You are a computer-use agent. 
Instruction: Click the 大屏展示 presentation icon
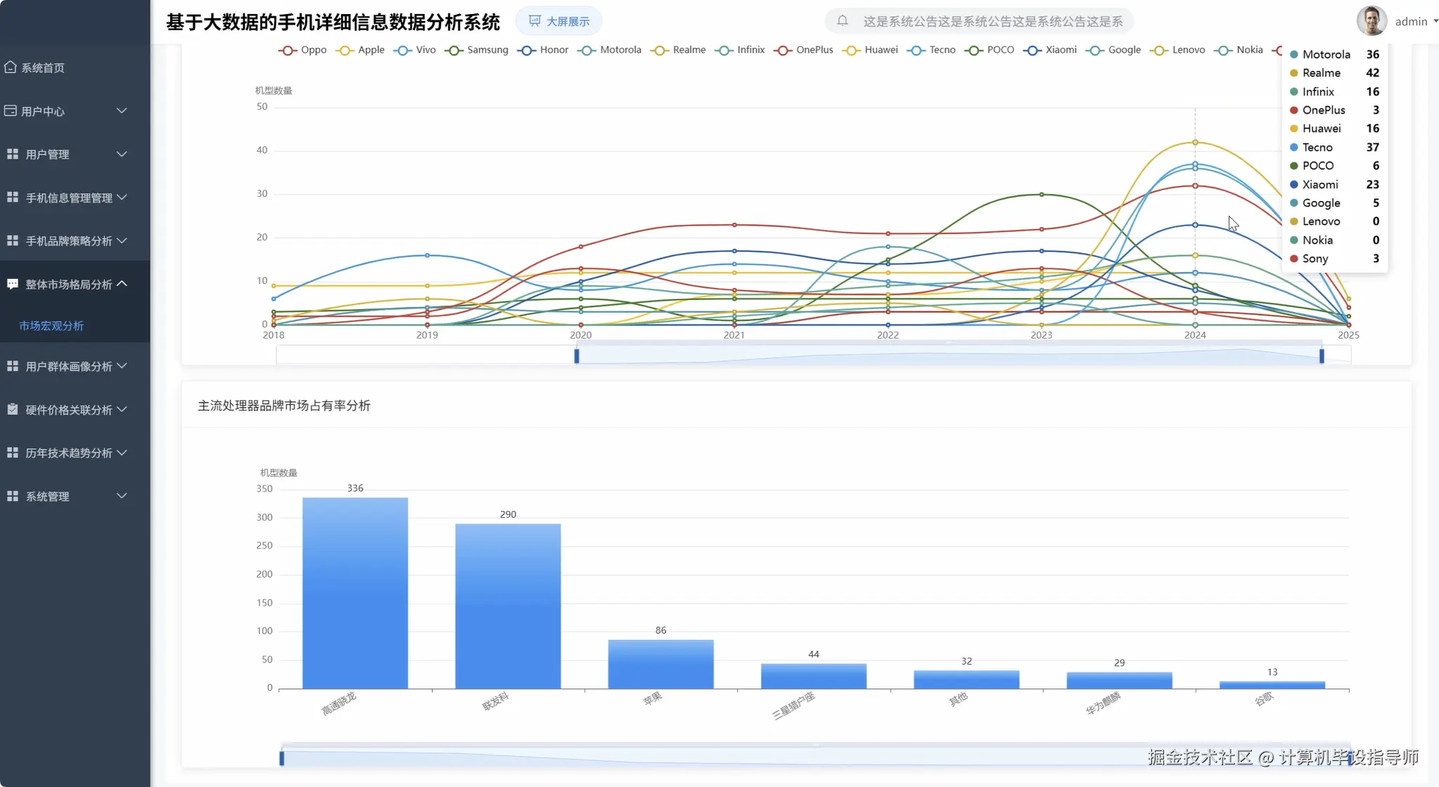click(x=535, y=21)
